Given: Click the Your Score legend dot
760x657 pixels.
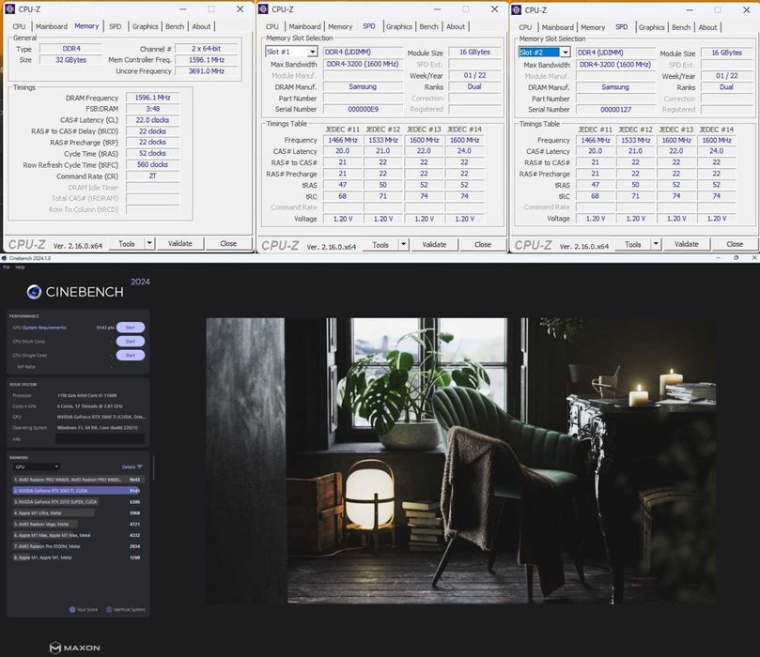Looking at the screenshot, I should click(x=72, y=609).
